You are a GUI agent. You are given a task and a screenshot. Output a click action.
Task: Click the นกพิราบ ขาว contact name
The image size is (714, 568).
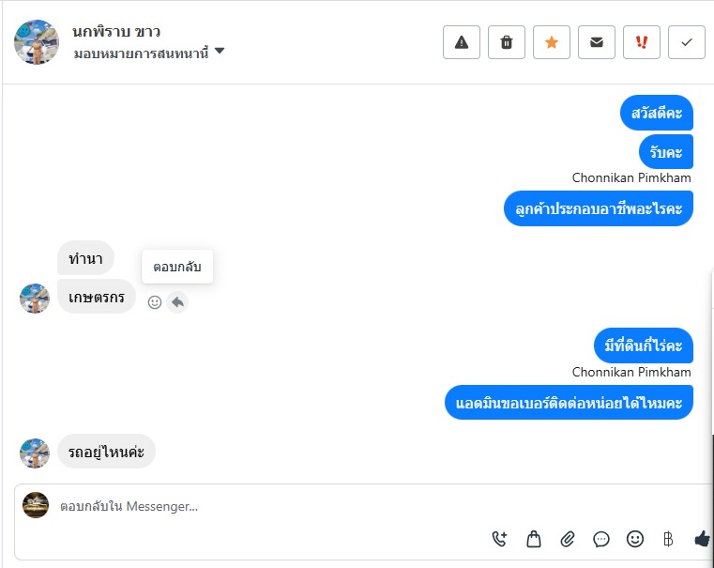pyautogui.click(x=116, y=31)
